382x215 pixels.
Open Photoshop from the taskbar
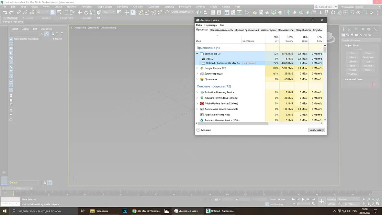coord(125,211)
